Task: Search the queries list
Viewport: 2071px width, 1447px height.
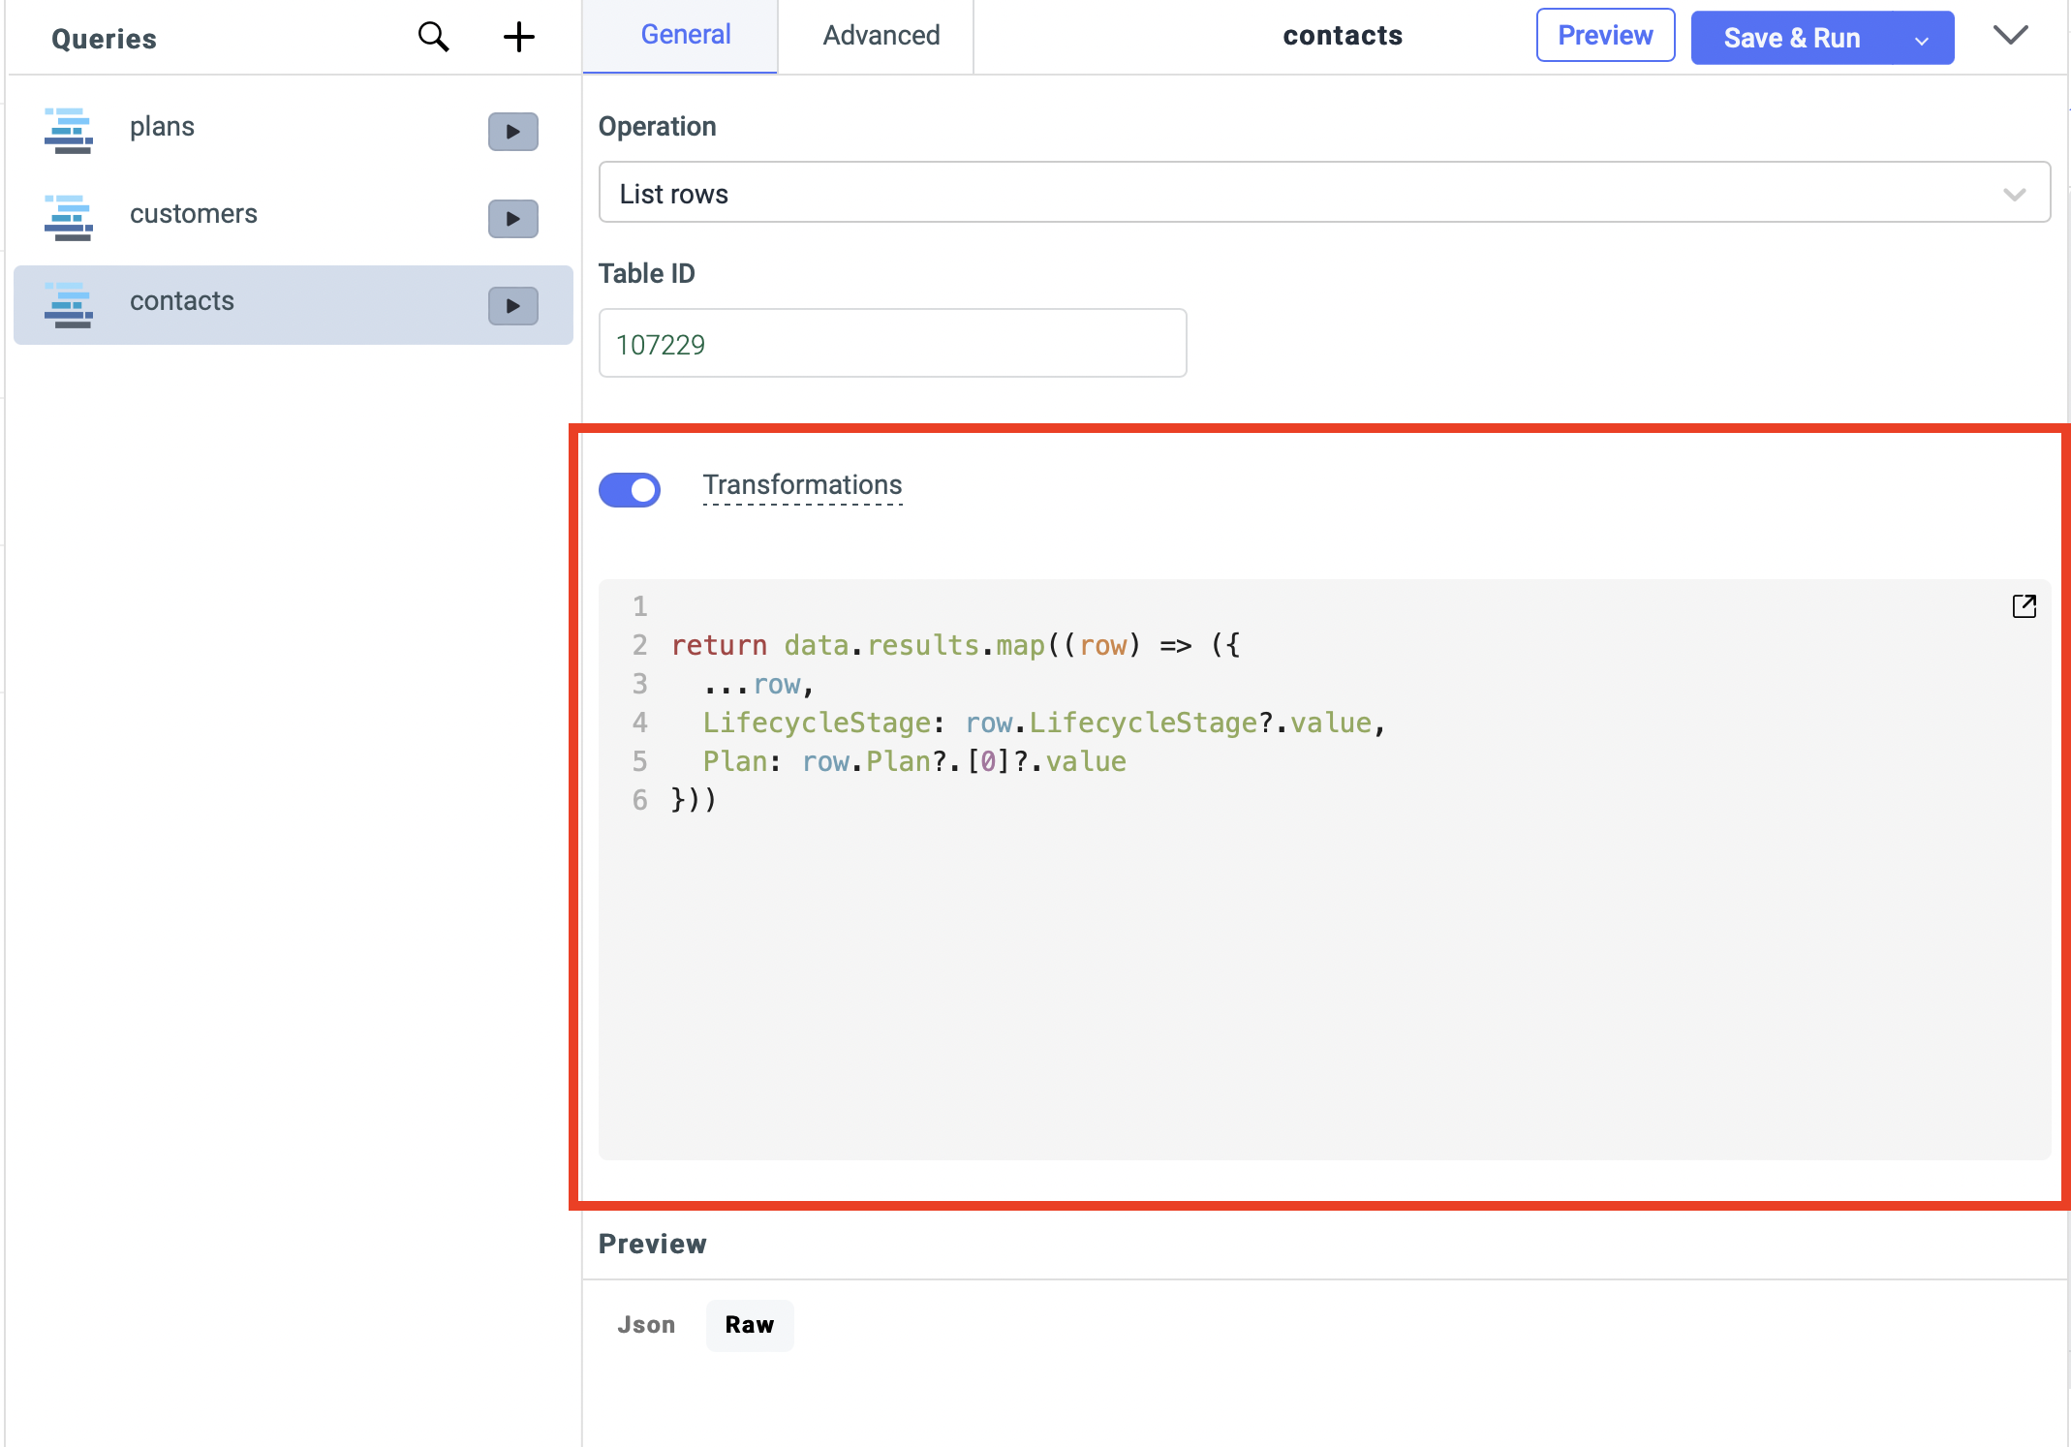Action: (x=433, y=37)
